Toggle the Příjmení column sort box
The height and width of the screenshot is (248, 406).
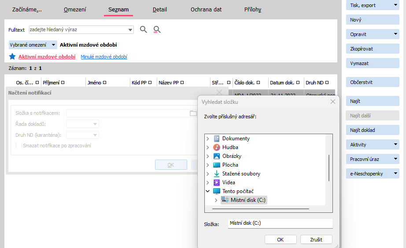63,83
